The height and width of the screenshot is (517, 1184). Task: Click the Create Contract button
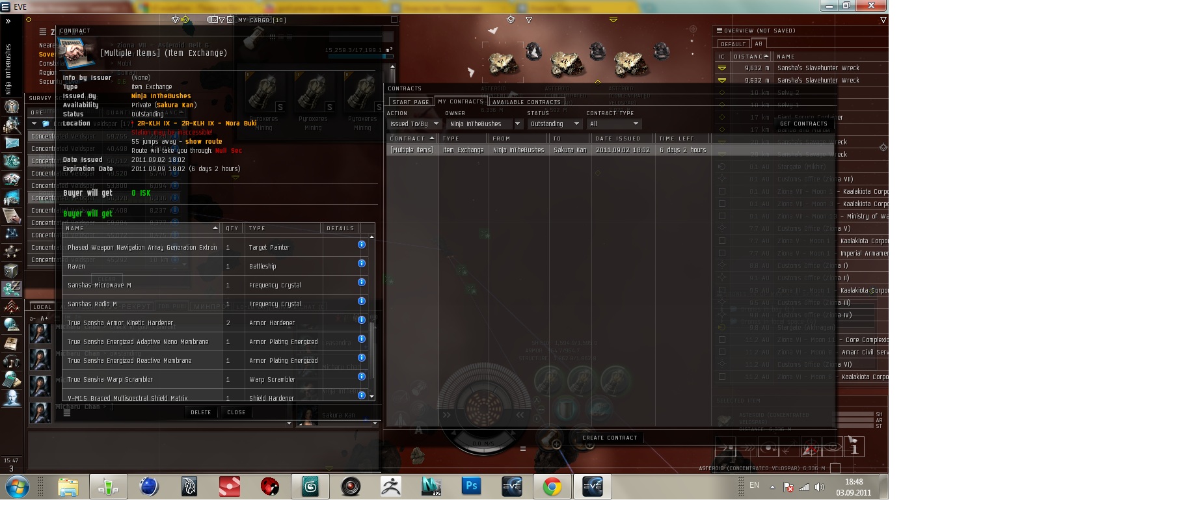click(610, 438)
